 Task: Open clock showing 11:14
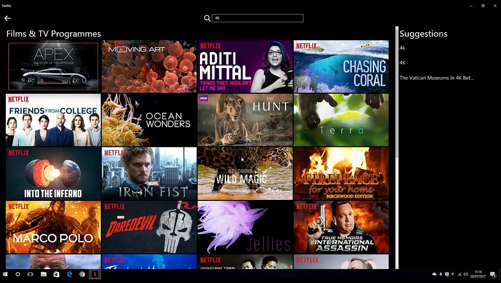478,274
